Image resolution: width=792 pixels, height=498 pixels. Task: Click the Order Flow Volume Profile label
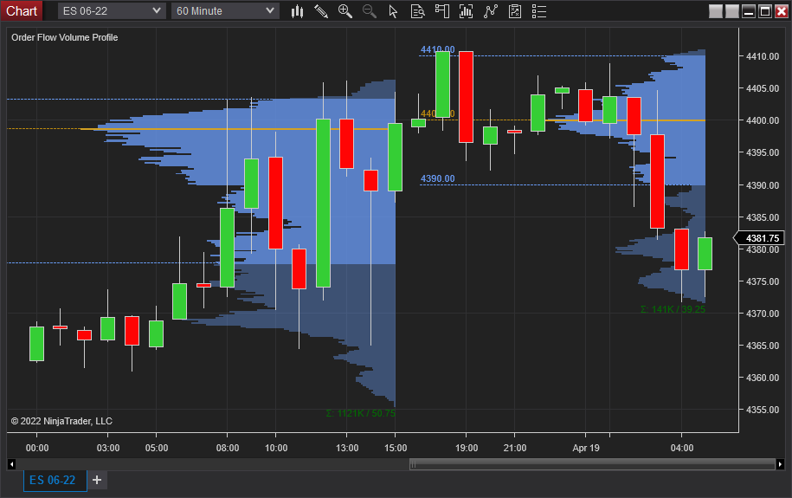65,37
